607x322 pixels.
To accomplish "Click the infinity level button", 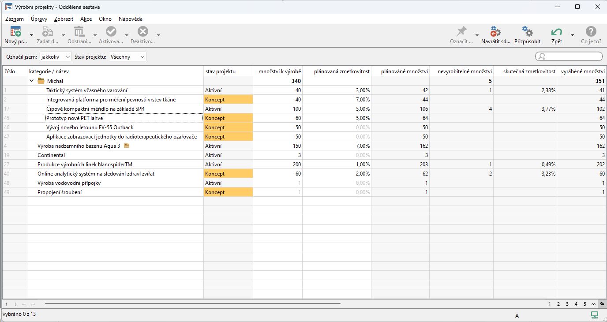I will [x=593, y=304].
